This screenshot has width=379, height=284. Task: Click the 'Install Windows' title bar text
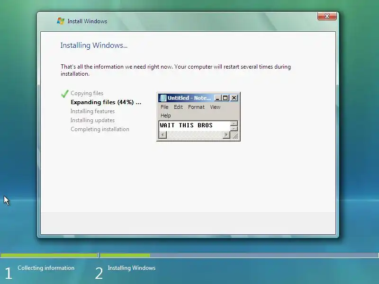[87, 21]
